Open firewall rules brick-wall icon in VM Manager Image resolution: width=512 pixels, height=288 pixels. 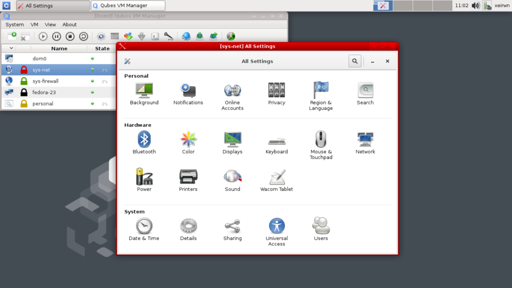(x=114, y=36)
